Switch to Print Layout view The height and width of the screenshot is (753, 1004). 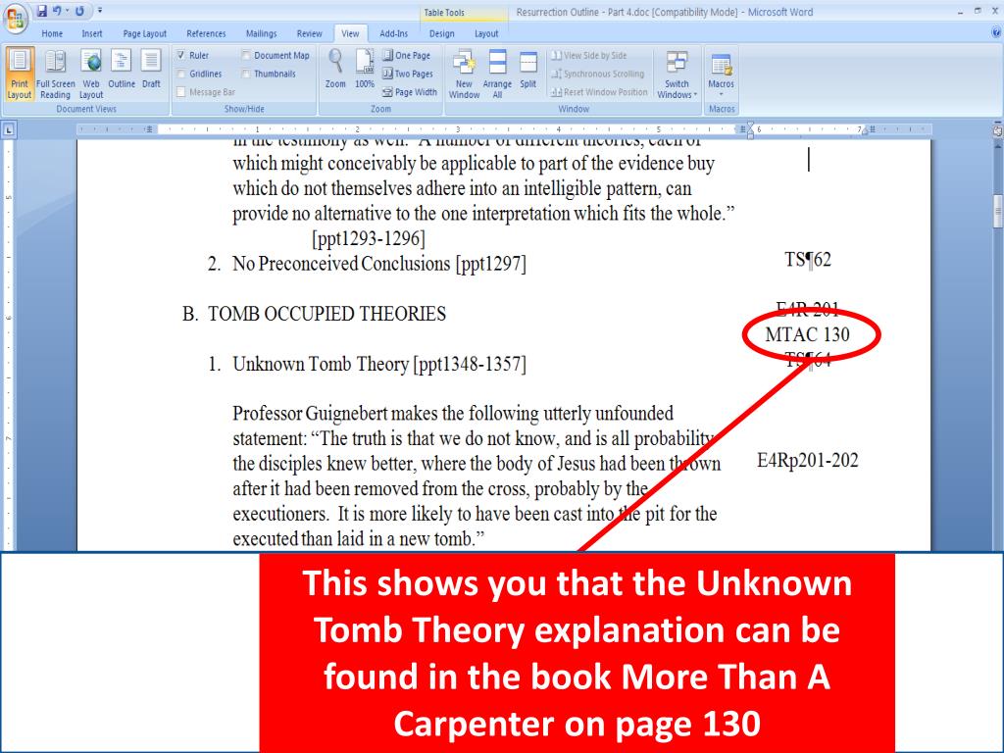pos(19,75)
